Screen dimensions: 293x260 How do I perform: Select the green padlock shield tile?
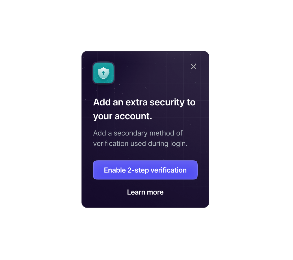103,73
